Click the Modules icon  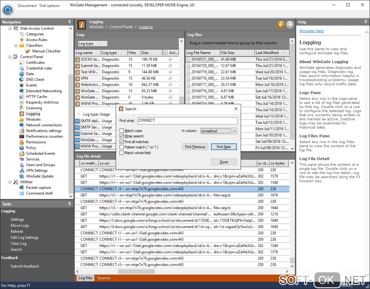(22, 119)
